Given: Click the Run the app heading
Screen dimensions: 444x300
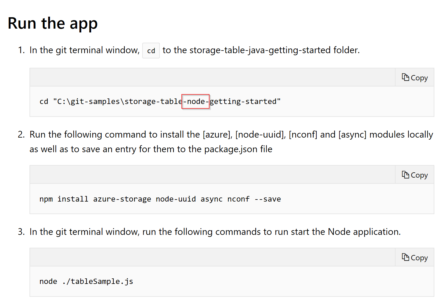Looking at the screenshot, I should pos(53,23).
